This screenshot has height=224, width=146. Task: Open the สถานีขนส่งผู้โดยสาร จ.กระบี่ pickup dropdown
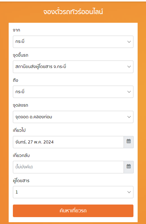[73, 67]
